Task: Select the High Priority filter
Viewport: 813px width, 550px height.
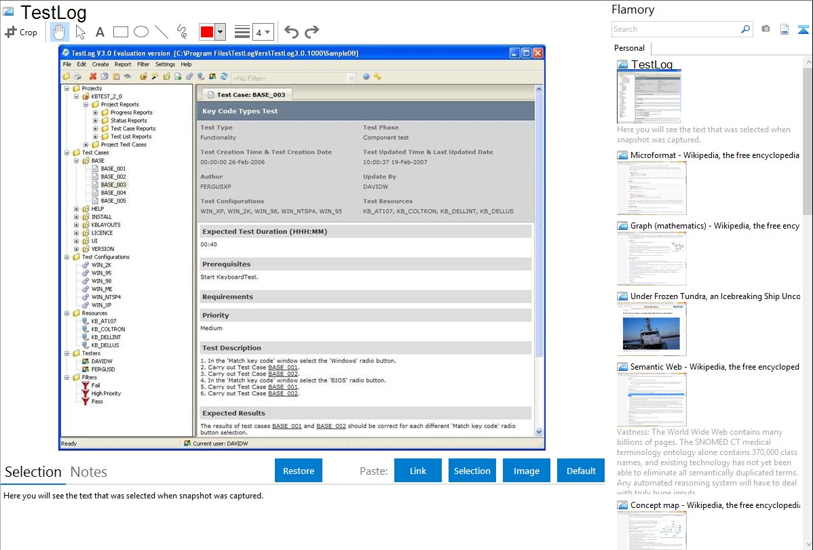Action: pos(106,393)
